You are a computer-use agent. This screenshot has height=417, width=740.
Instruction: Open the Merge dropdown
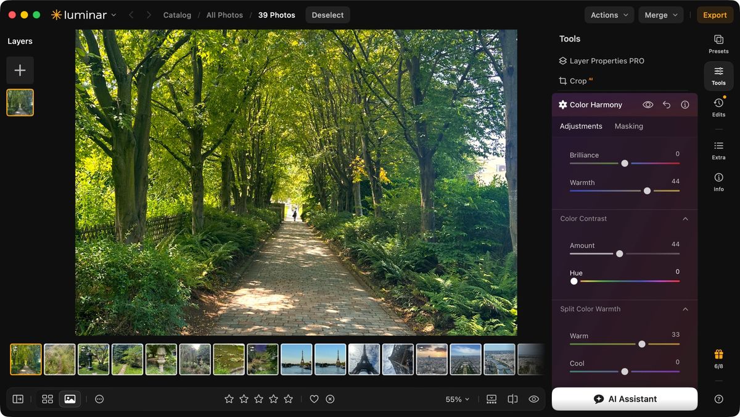click(x=660, y=15)
